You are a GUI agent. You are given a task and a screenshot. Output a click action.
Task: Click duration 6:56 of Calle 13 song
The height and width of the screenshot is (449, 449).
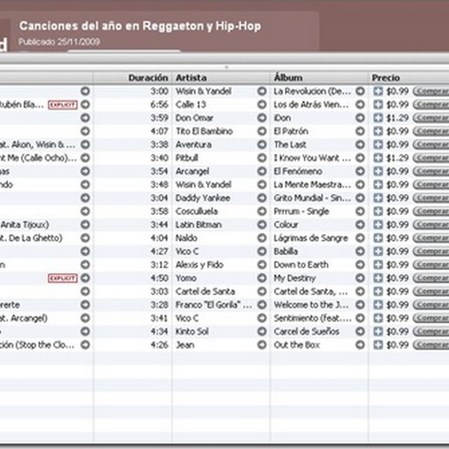point(159,104)
